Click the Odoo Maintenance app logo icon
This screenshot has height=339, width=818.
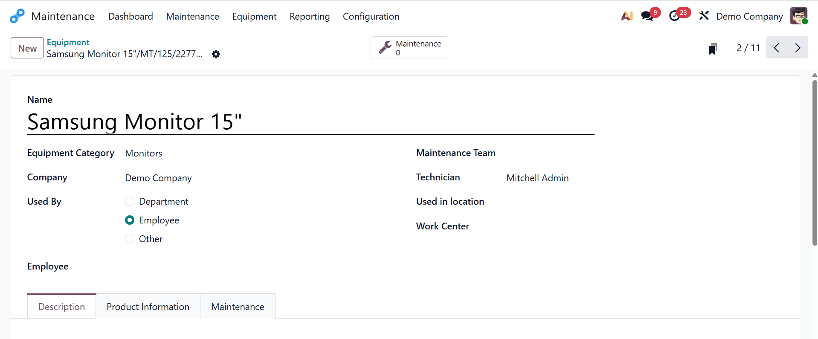(x=17, y=16)
